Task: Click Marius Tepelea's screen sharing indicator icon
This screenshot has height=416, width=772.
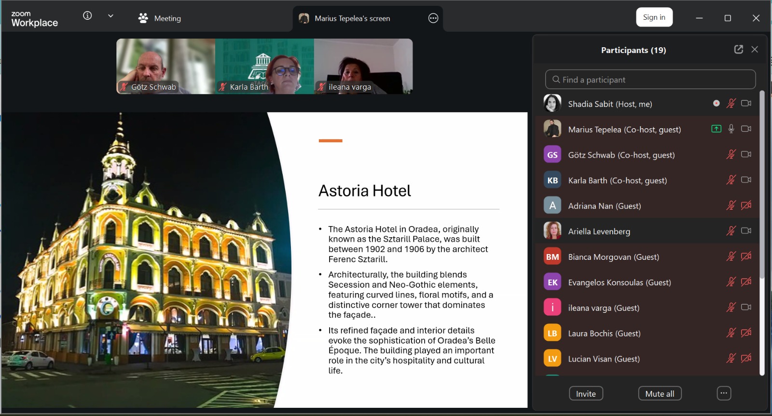Action: coord(716,129)
